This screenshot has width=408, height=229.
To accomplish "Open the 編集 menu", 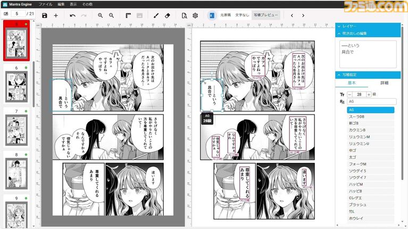I will [61, 4].
